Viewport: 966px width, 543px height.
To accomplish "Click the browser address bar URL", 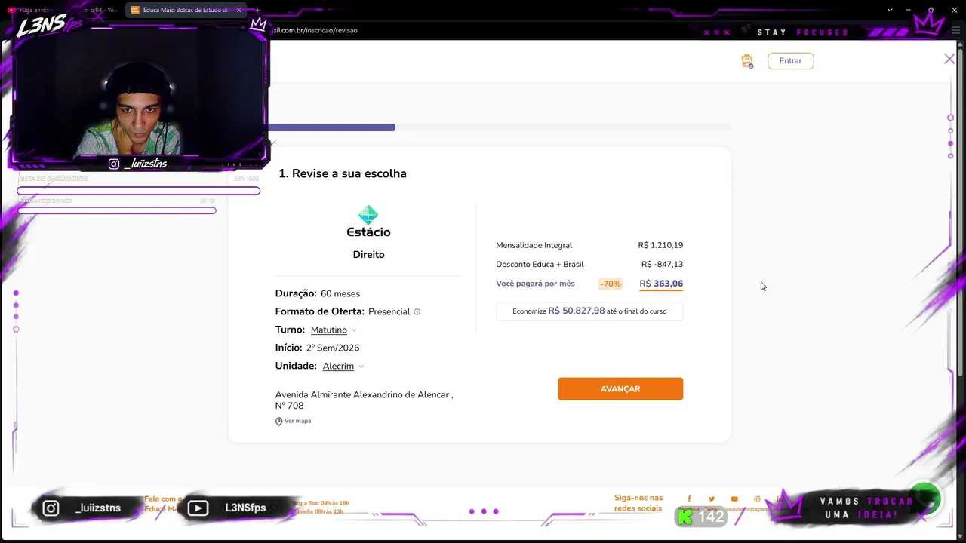I will (x=314, y=30).
